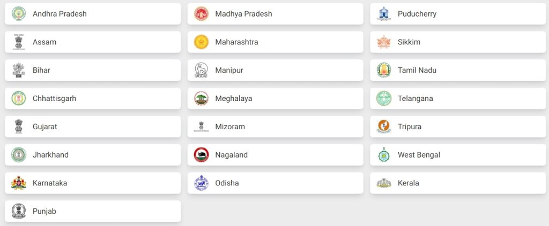Select Jharkhand state card
Screen dimensions: 549x226
click(93, 155)
